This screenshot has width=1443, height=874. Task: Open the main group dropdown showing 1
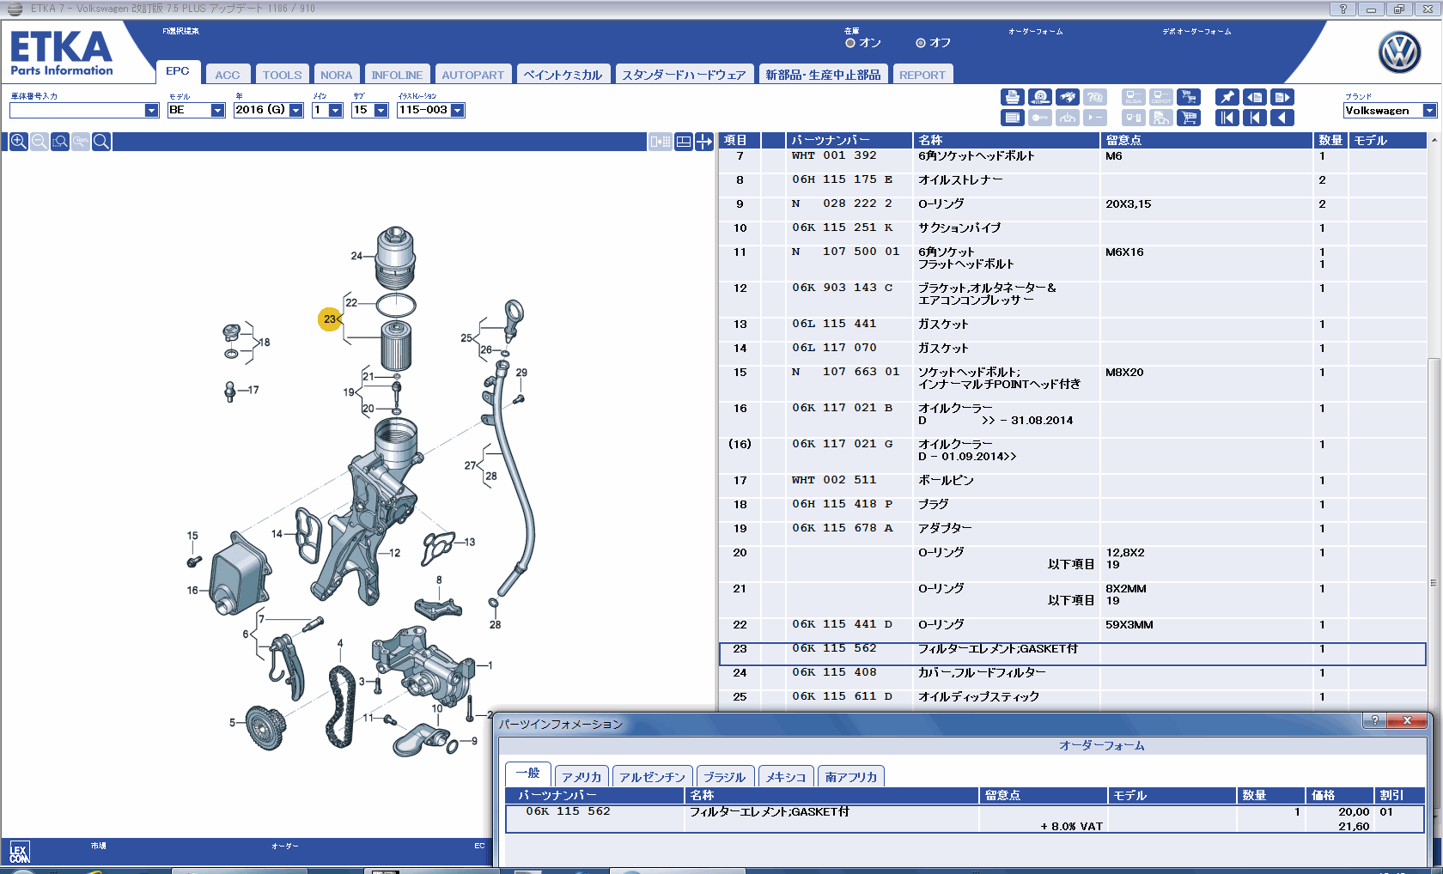(336, 111)
